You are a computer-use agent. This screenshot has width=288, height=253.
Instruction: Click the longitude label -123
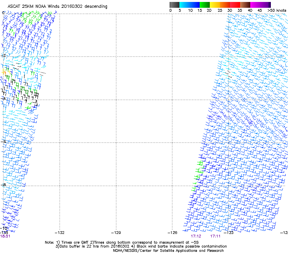tap(229, 233)
